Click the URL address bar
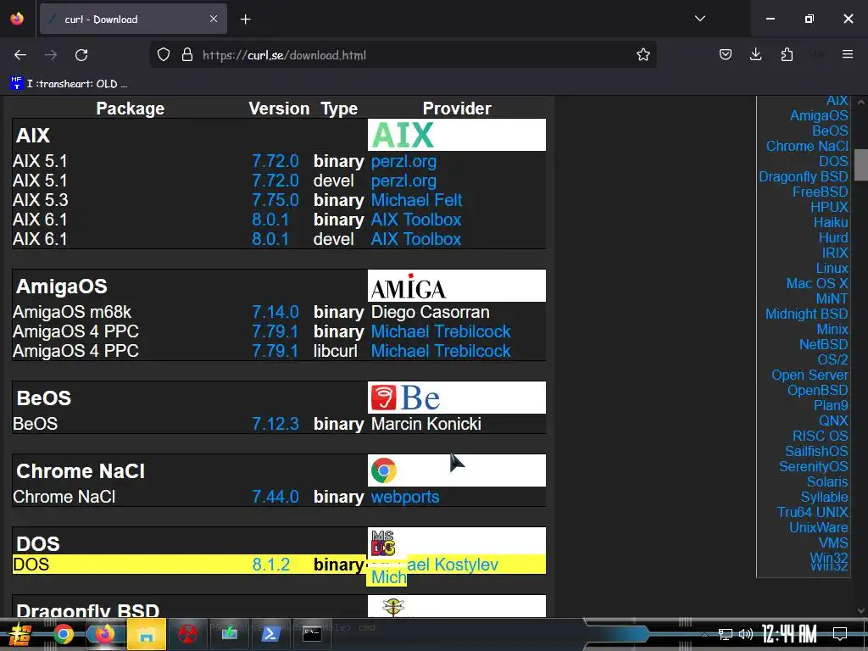The image size is (868, 651). [x=403, y=55]
